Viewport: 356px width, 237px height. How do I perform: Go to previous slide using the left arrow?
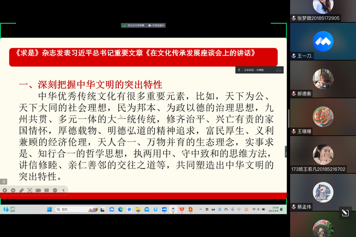click(4, 190)
